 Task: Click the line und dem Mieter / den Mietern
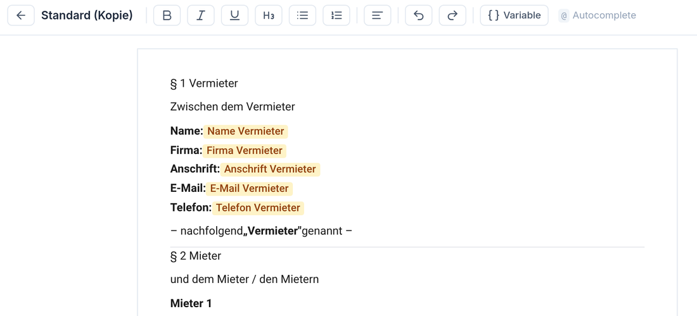click(245, 279)
